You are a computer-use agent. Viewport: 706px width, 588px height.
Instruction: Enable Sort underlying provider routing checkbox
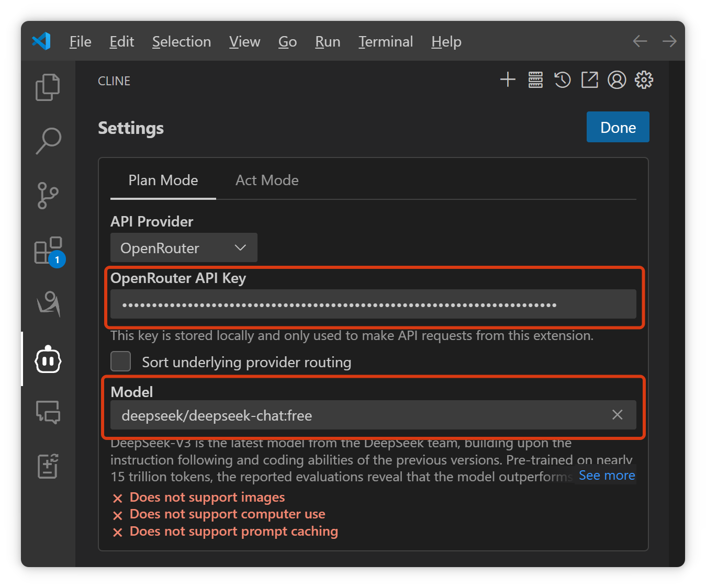point(121,361)
